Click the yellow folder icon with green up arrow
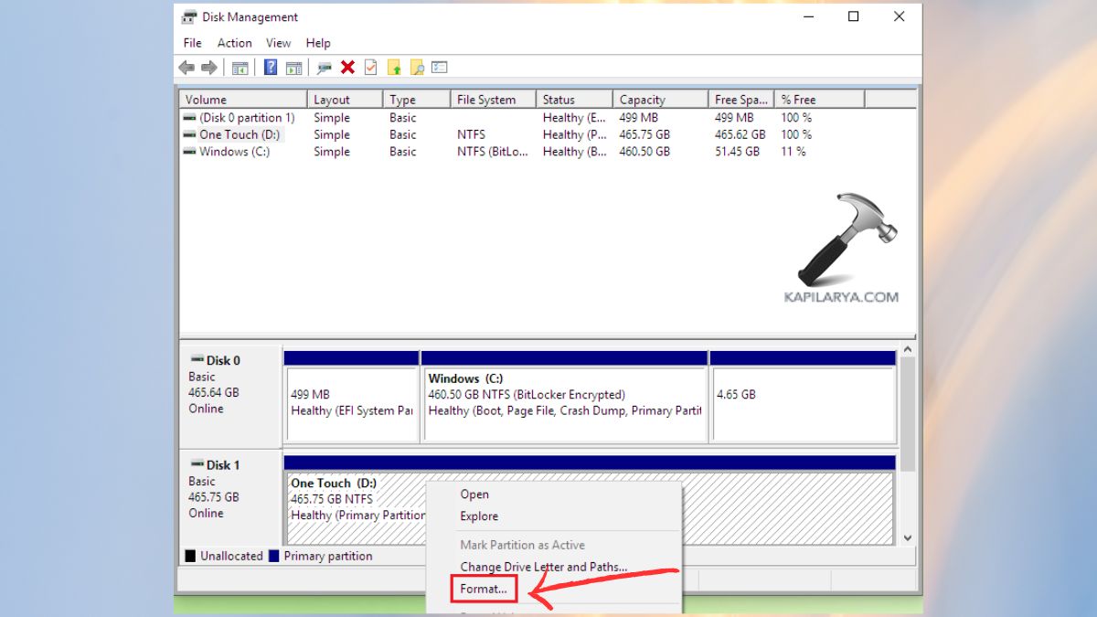1097x617 pixels. [393, 67]
